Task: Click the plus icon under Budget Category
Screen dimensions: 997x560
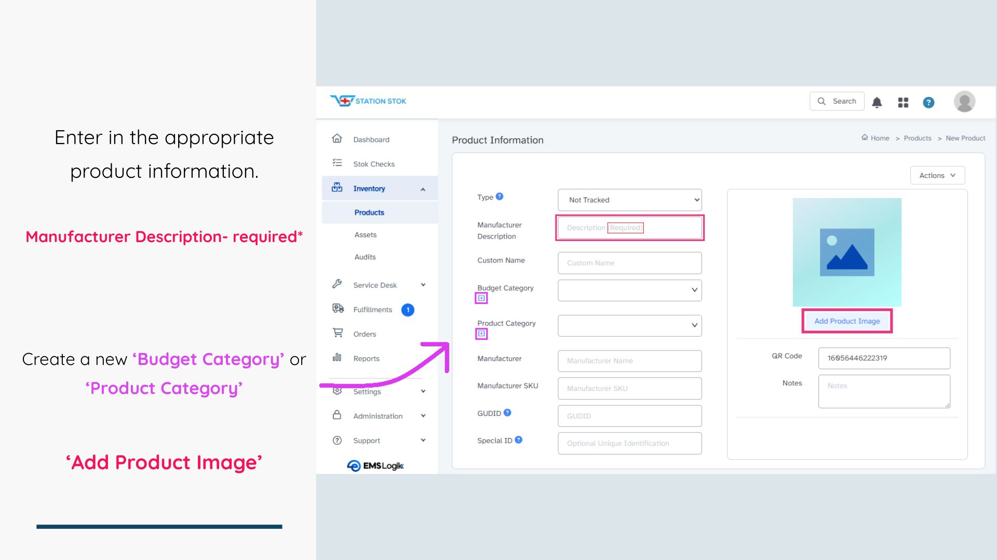Action: (481, 298)
